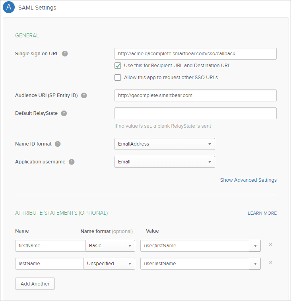This screenshot has height=301, width=291.
Task: Remove the lastName attribute row
Action: [270, 262]
